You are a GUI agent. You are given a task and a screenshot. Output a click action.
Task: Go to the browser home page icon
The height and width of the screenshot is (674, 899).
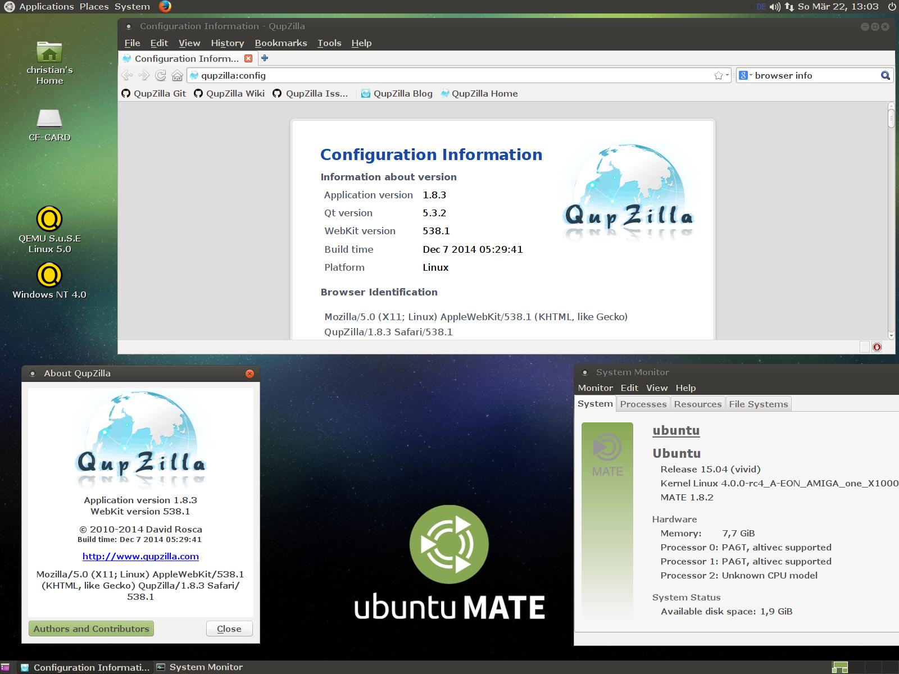pos(177,75)
